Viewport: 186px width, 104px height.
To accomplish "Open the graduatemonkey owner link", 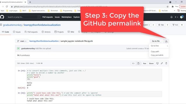I will pos(12,25).
